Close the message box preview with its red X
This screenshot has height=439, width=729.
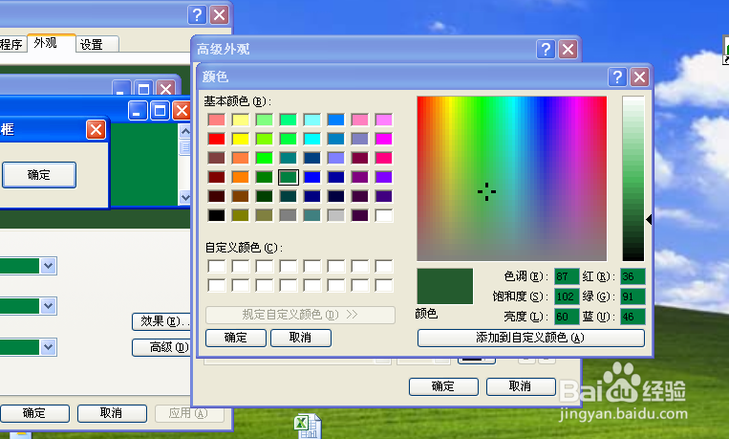[x=96, y=129]
